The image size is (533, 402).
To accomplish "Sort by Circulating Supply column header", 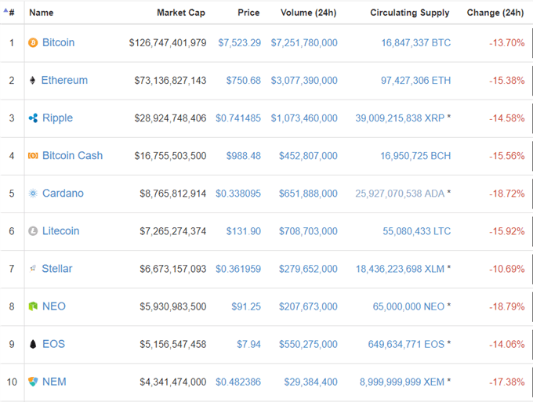I will coord(410,13).
